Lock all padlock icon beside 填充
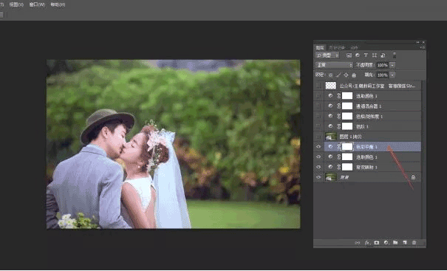The width and height of the screenshot is (447, 271). click(x=354, y=75)
